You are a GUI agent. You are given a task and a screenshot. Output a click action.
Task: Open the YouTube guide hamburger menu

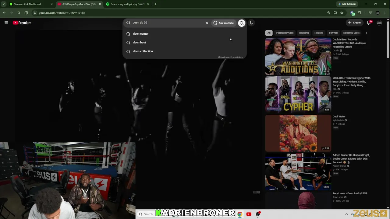point(6,23)
